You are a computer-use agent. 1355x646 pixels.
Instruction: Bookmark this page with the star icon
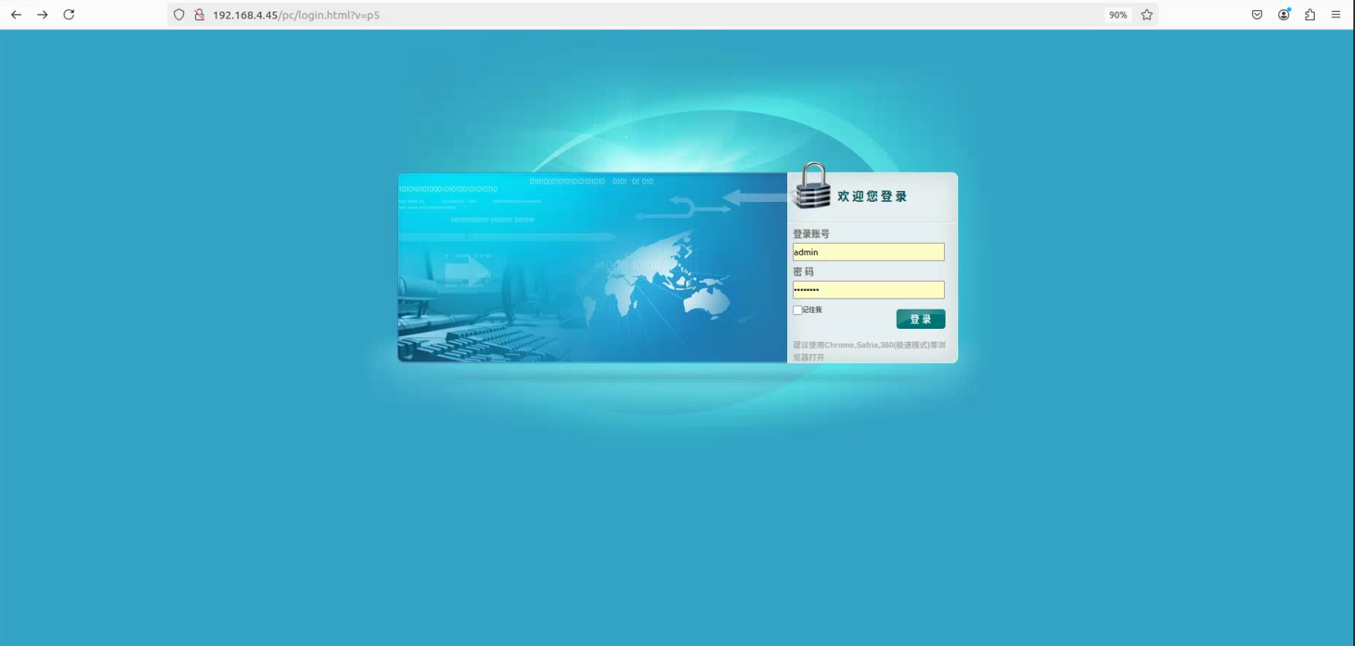point(1147,15)
